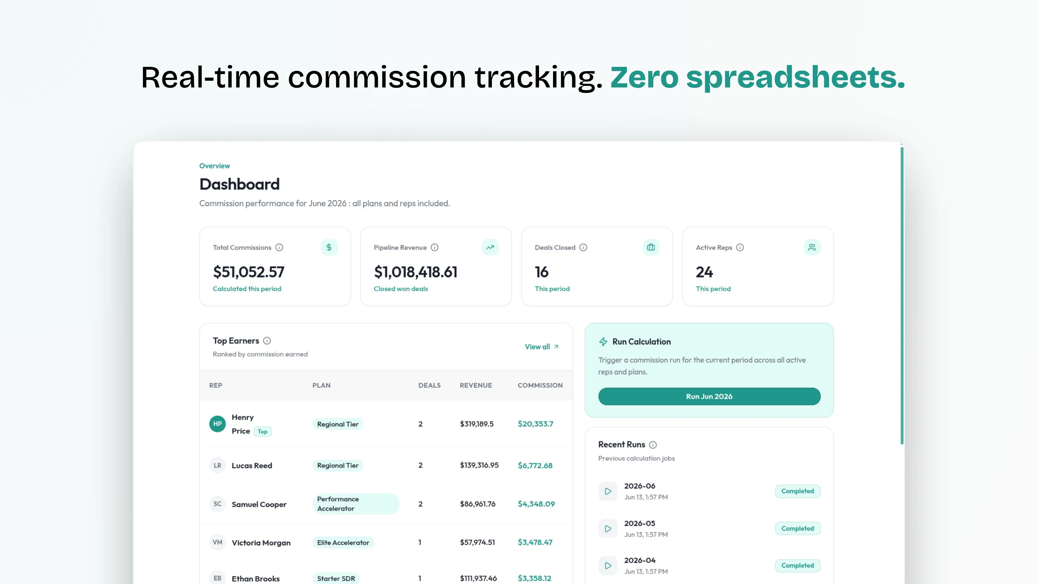Screen dimensions: 1038x584
Task: Click the dollar icon on Total Commissions card
Action: (x=329, y=247)
